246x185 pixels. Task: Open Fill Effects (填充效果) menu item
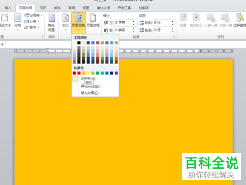pyautogui.click(x=95, y=93)
